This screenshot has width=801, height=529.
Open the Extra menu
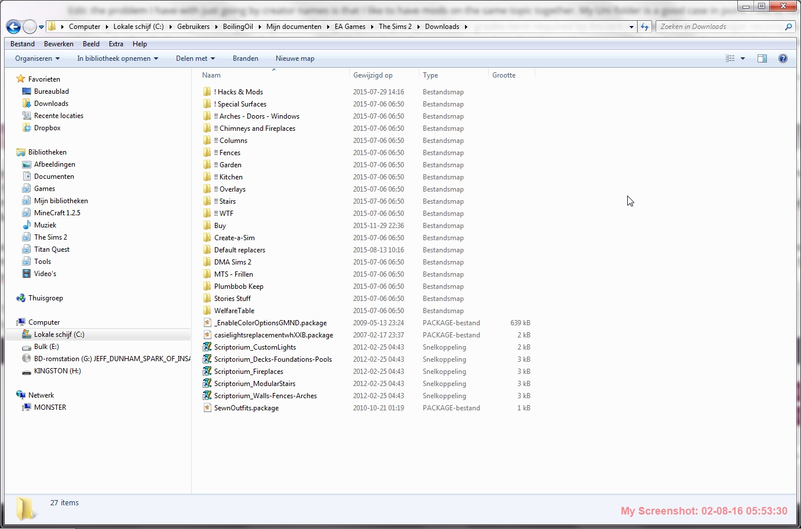(x=116, y=44)
